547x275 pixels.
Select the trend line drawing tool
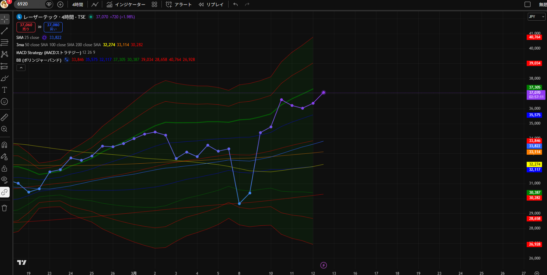pos(4,31)
